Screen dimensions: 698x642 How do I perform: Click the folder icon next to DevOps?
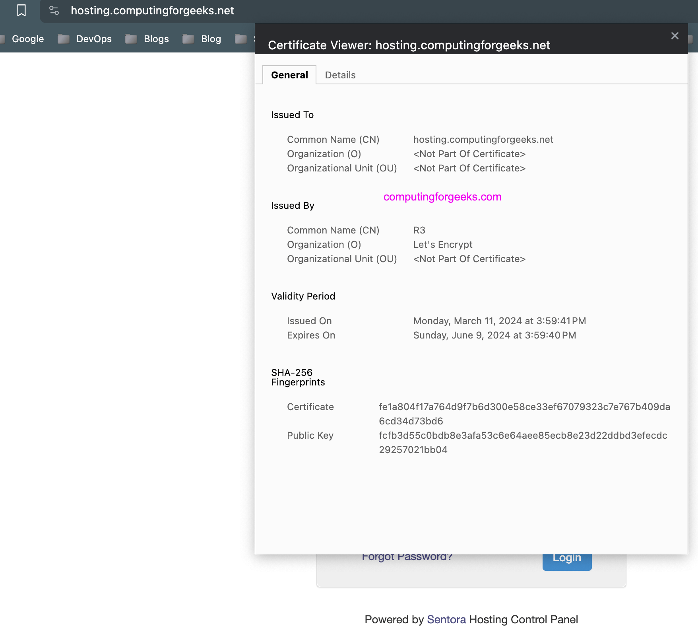pyautogui.click(x=63, y=39)
